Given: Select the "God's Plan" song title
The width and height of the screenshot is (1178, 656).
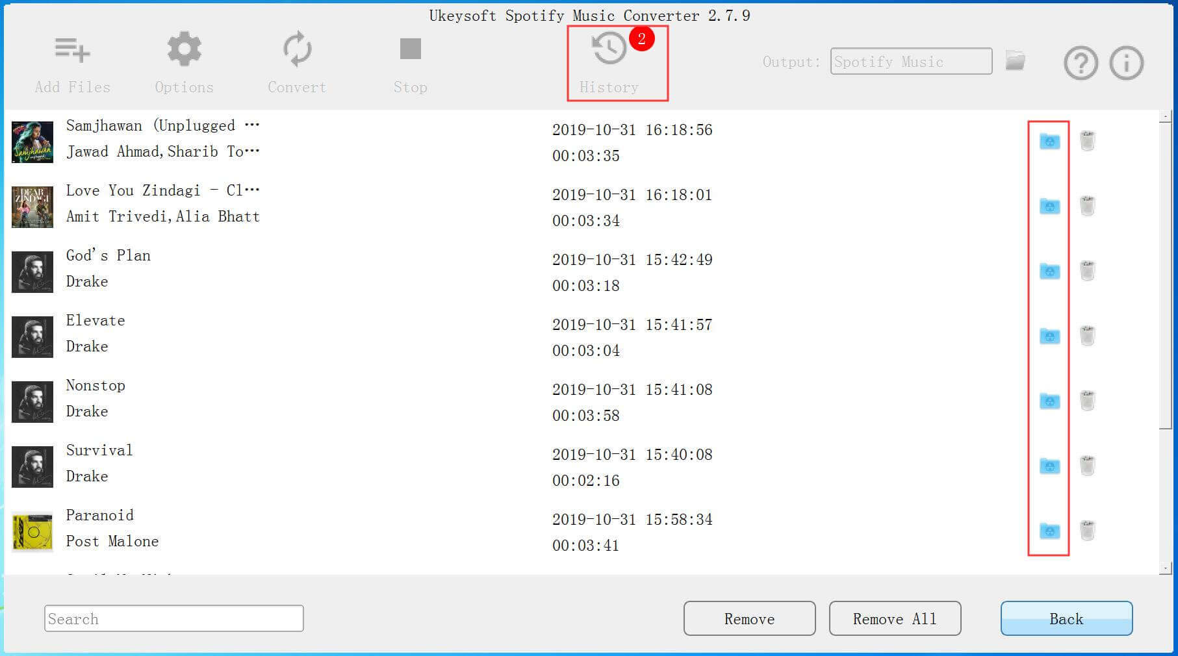Looking at the screenshot, I should [109, 255].
